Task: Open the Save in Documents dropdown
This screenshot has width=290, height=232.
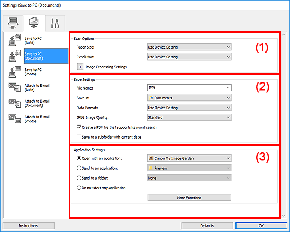Action: (189, 98)
